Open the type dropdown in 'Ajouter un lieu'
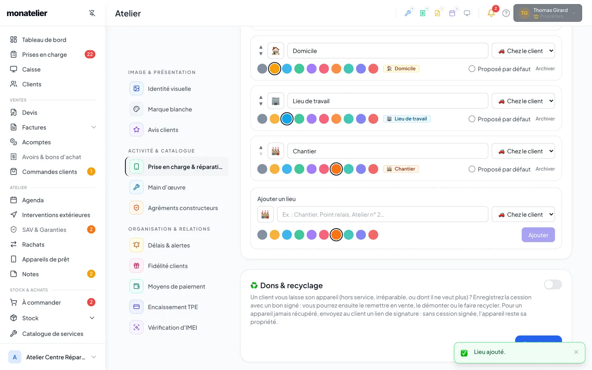 523,215
